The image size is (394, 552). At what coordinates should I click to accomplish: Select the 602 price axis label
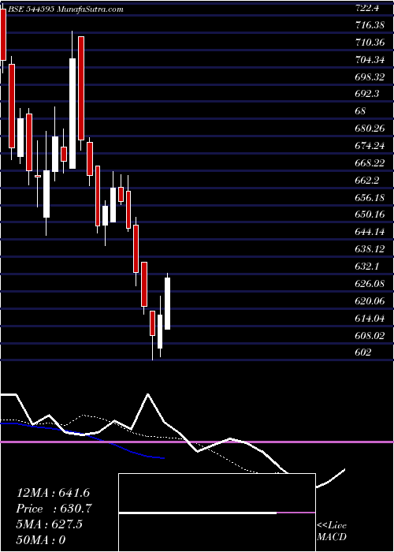tap(362, 352)
